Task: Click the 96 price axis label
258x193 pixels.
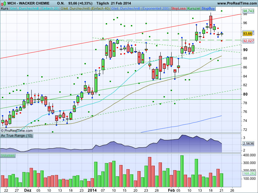Action: tap(245, 23)
